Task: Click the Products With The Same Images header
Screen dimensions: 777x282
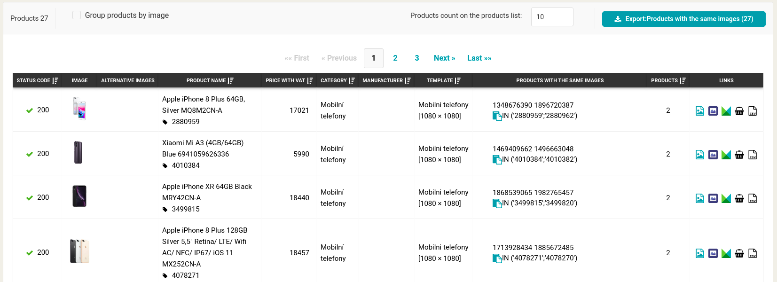Action: click(x=560, y=80)
